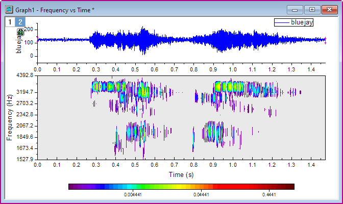Image resolution: width=343 pixels, height=204 pixels.
Task: Minimize the Graph1 window
Action: pos(296,9)
